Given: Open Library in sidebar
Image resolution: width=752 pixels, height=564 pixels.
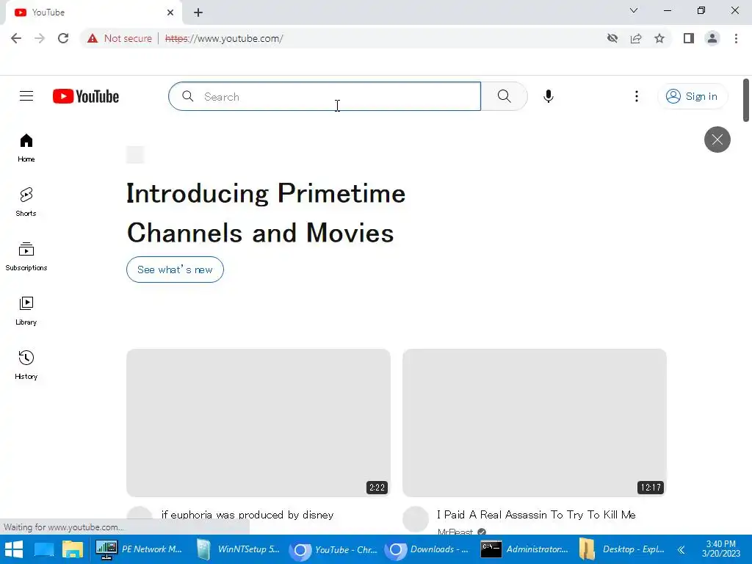Looking at the screenshot, I should (x=26, y=311).
